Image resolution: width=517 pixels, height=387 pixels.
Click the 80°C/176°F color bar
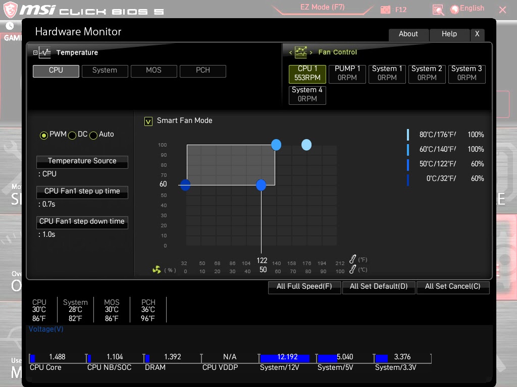[408, 135]
